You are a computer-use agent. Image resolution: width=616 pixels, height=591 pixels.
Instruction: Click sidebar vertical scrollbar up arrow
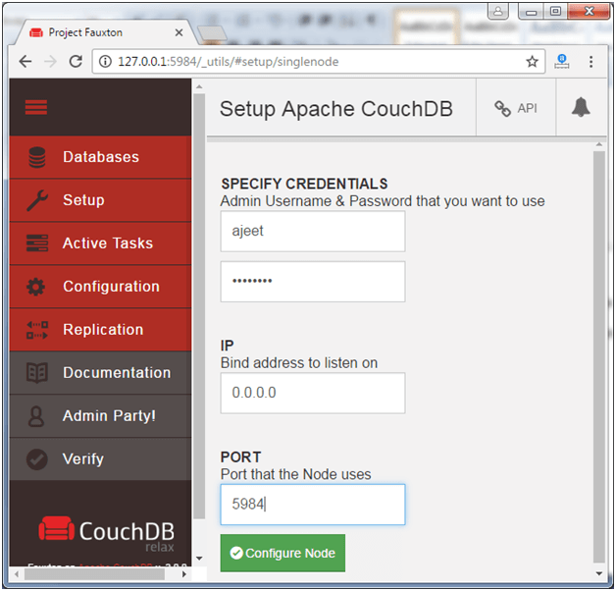click(x=199, y=86)
